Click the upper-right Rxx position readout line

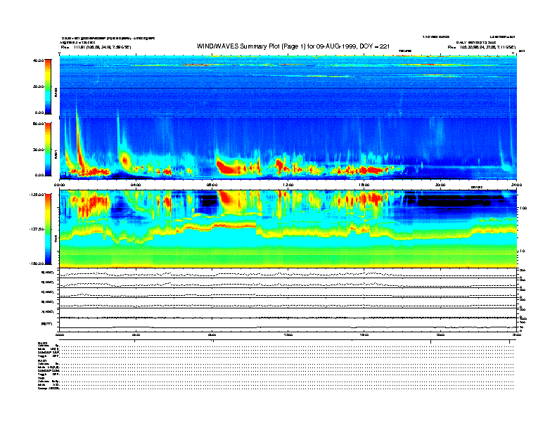481,47
